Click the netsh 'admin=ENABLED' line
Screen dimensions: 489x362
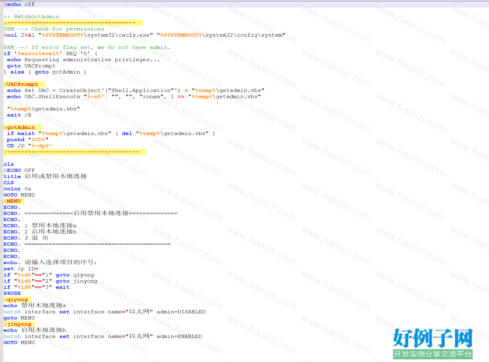[x=103, y=336]
